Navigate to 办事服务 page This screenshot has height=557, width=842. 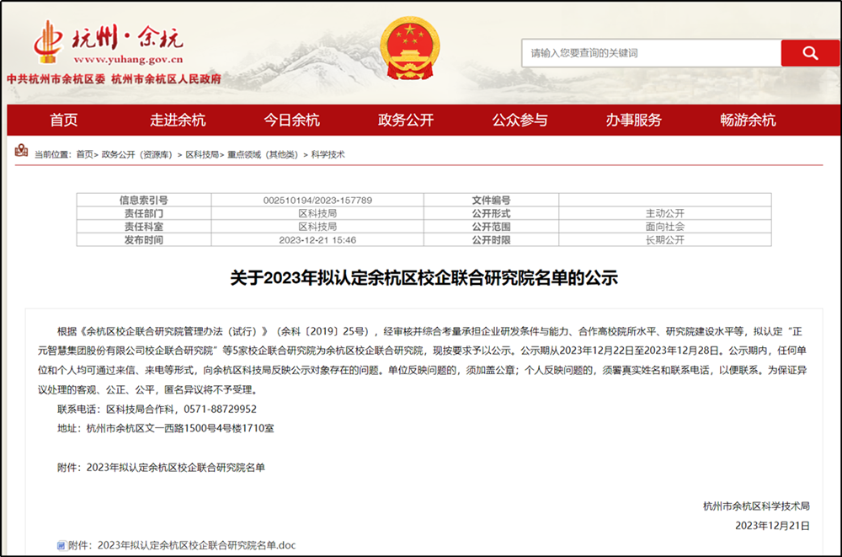click(633, 120)
